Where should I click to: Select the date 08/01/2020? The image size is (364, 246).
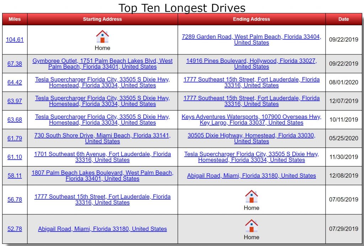click(344, 82)
